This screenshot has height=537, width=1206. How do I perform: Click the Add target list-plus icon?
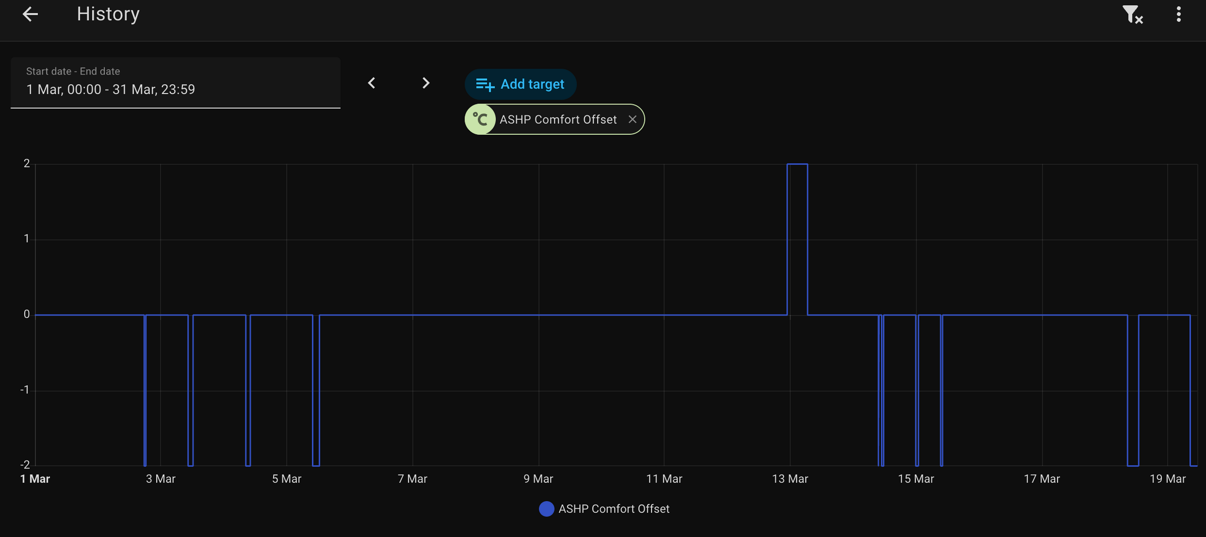pos(485,85)
